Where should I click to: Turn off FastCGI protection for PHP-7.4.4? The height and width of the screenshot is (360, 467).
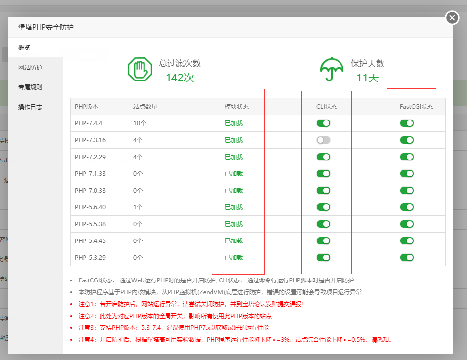click(407, 123)
